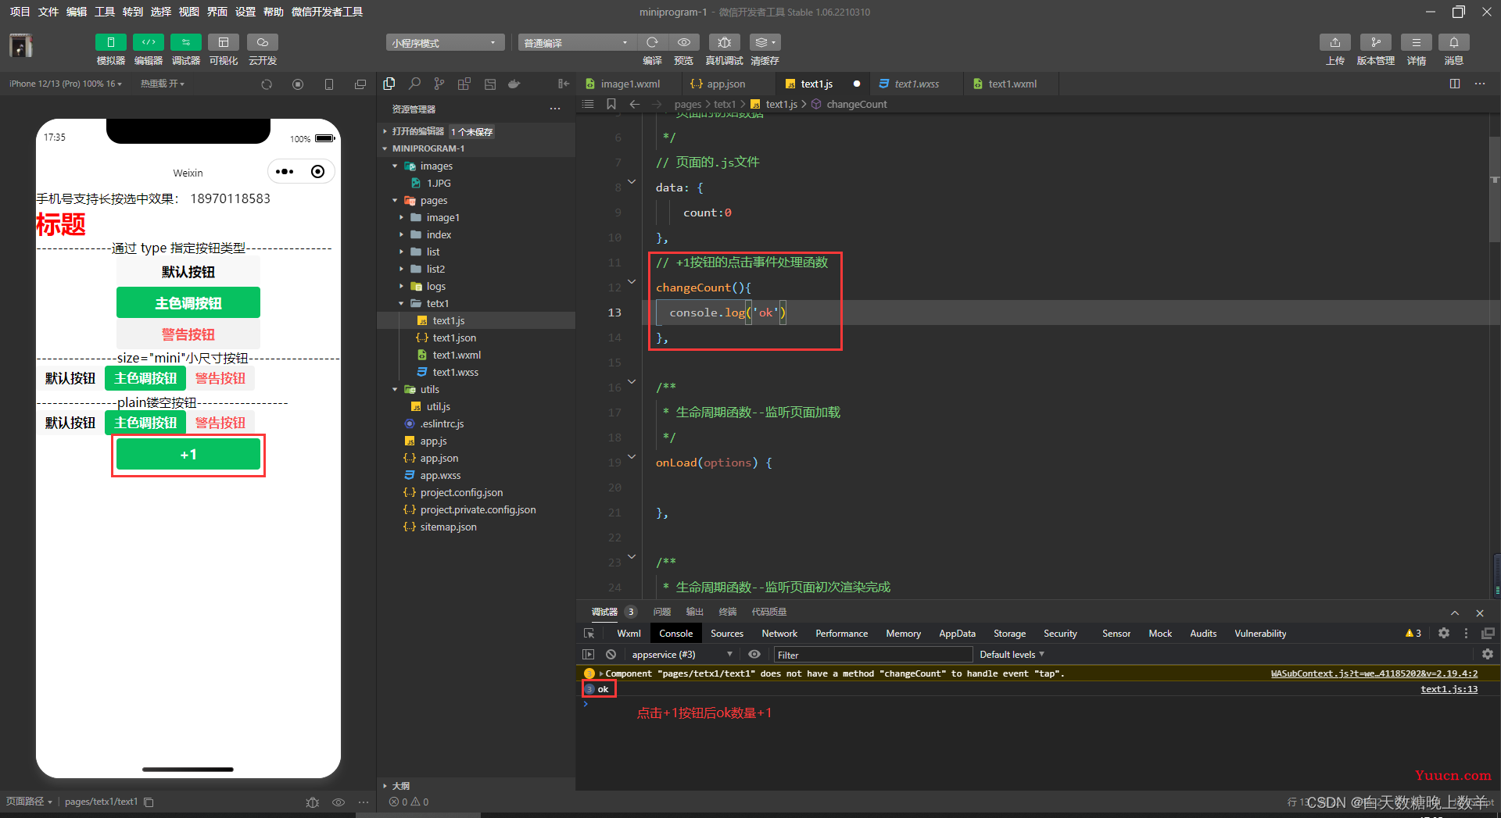Viewport: 1501px width, 818px height.
Task: Toggle the Simulator panel button
Action: (110, 42)
